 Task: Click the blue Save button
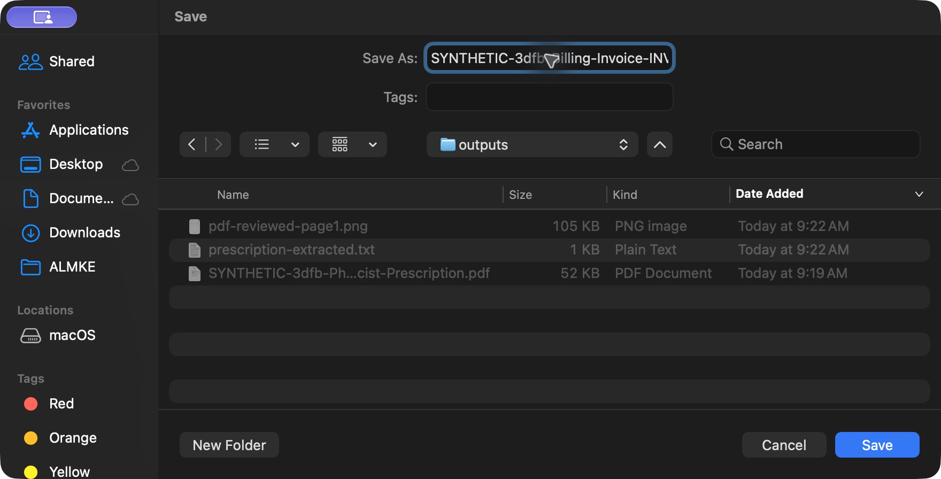click(x=877, y=445)
